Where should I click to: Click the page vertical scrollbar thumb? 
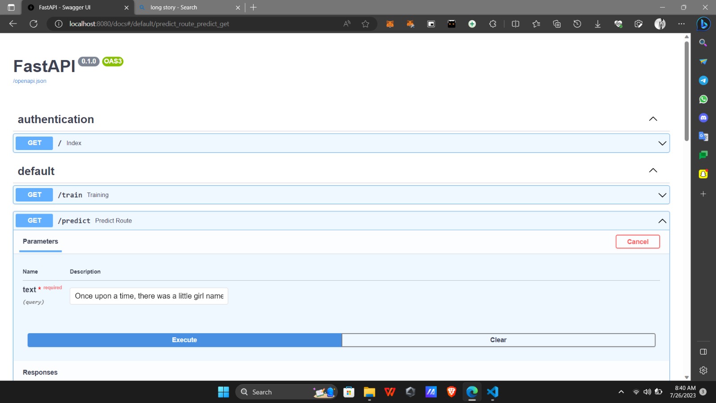687,92
